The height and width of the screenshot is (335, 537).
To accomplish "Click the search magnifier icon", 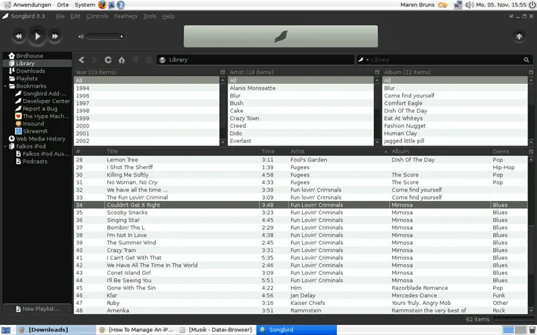I will (526, 60).
